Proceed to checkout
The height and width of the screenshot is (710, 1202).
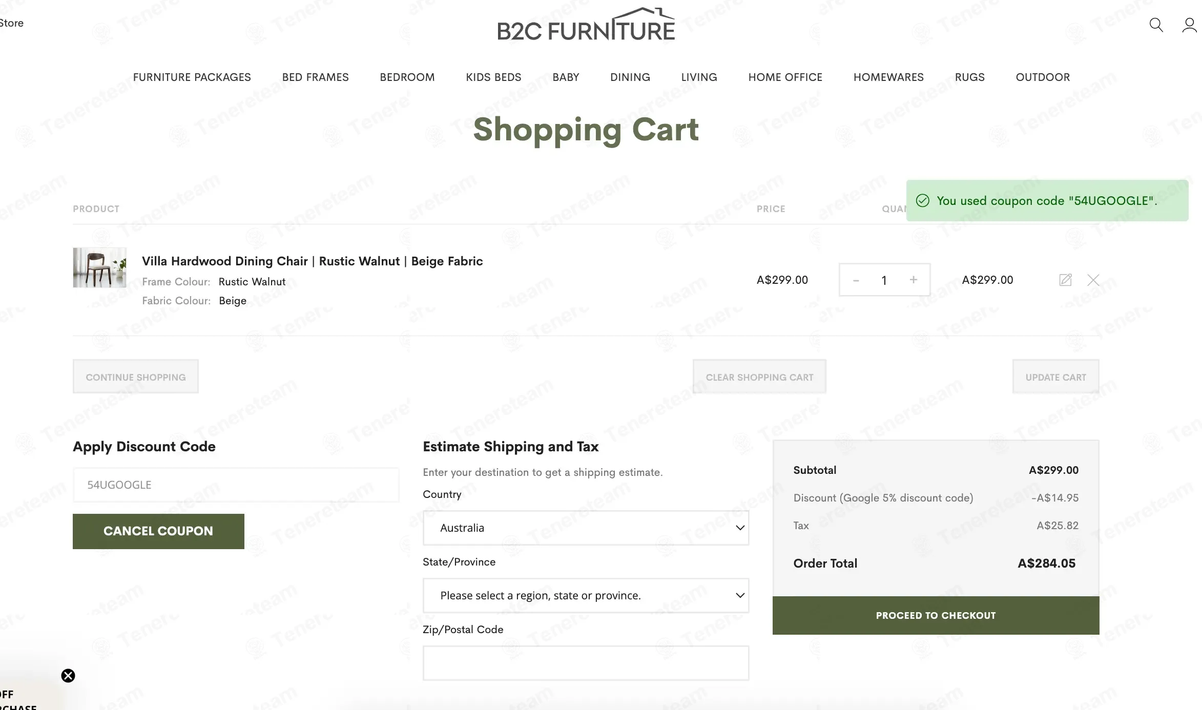[x=936, y=615]
